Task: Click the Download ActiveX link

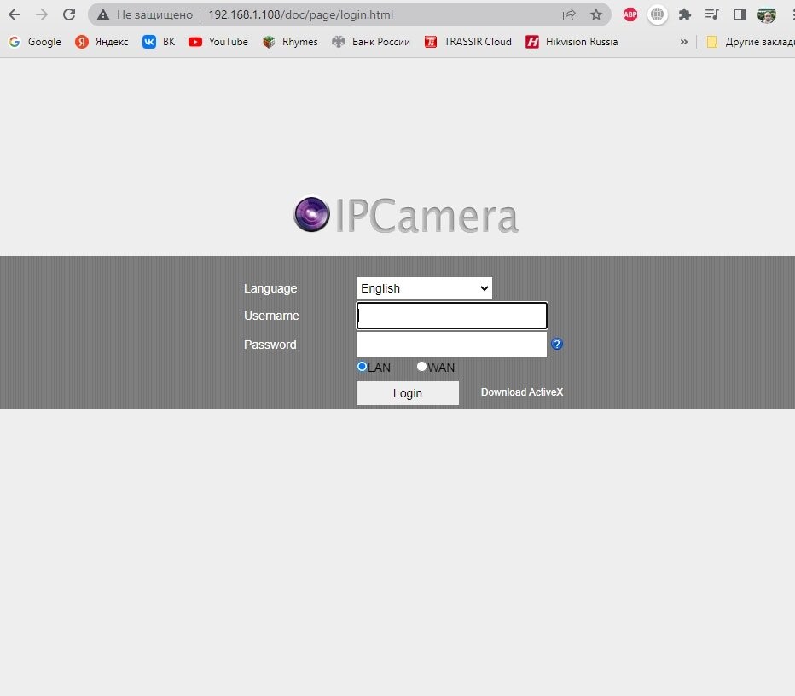Action: [522, 392]
